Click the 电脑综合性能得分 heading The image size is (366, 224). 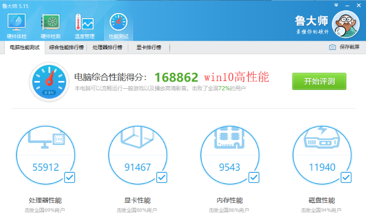[x=110, y=77]
